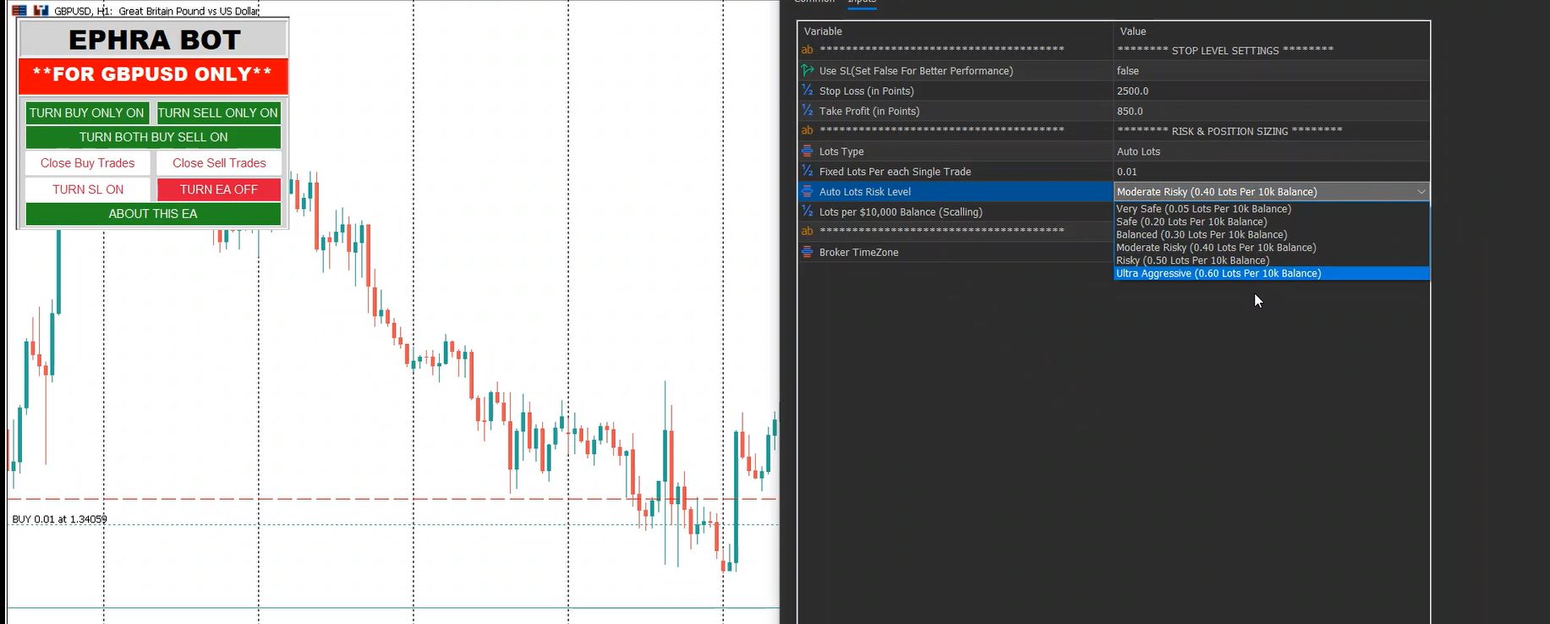This screenshot has width=1550, height=624.
Task: Pick Balanced (0.30 Lots) from the list
Action: (x=1202, y=234)
